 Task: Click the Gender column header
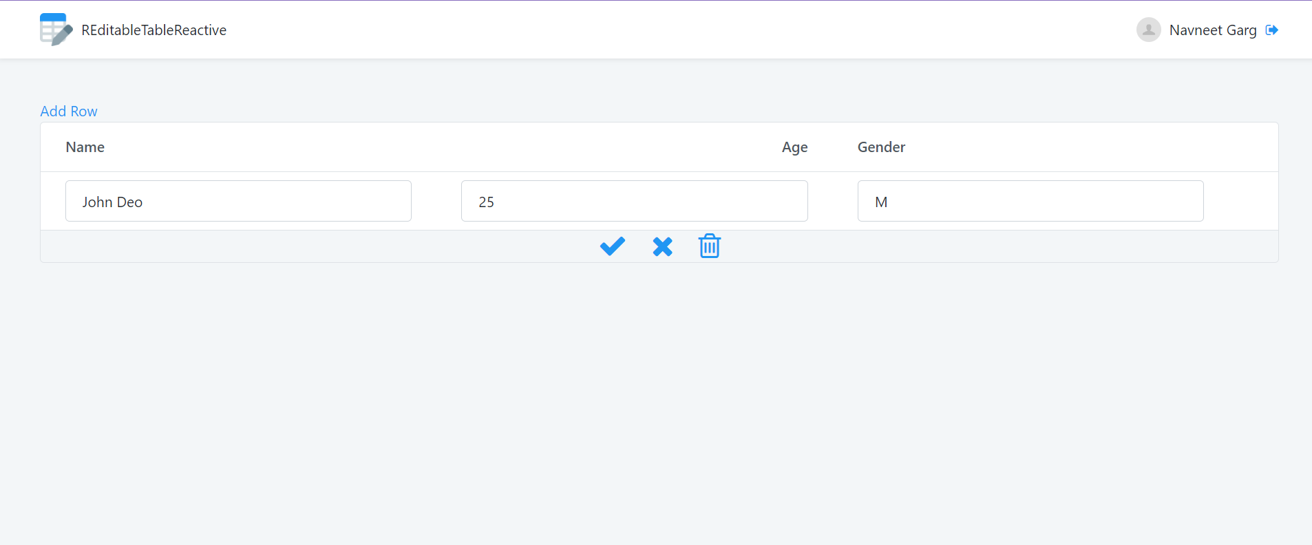click(x=881, y=147)
